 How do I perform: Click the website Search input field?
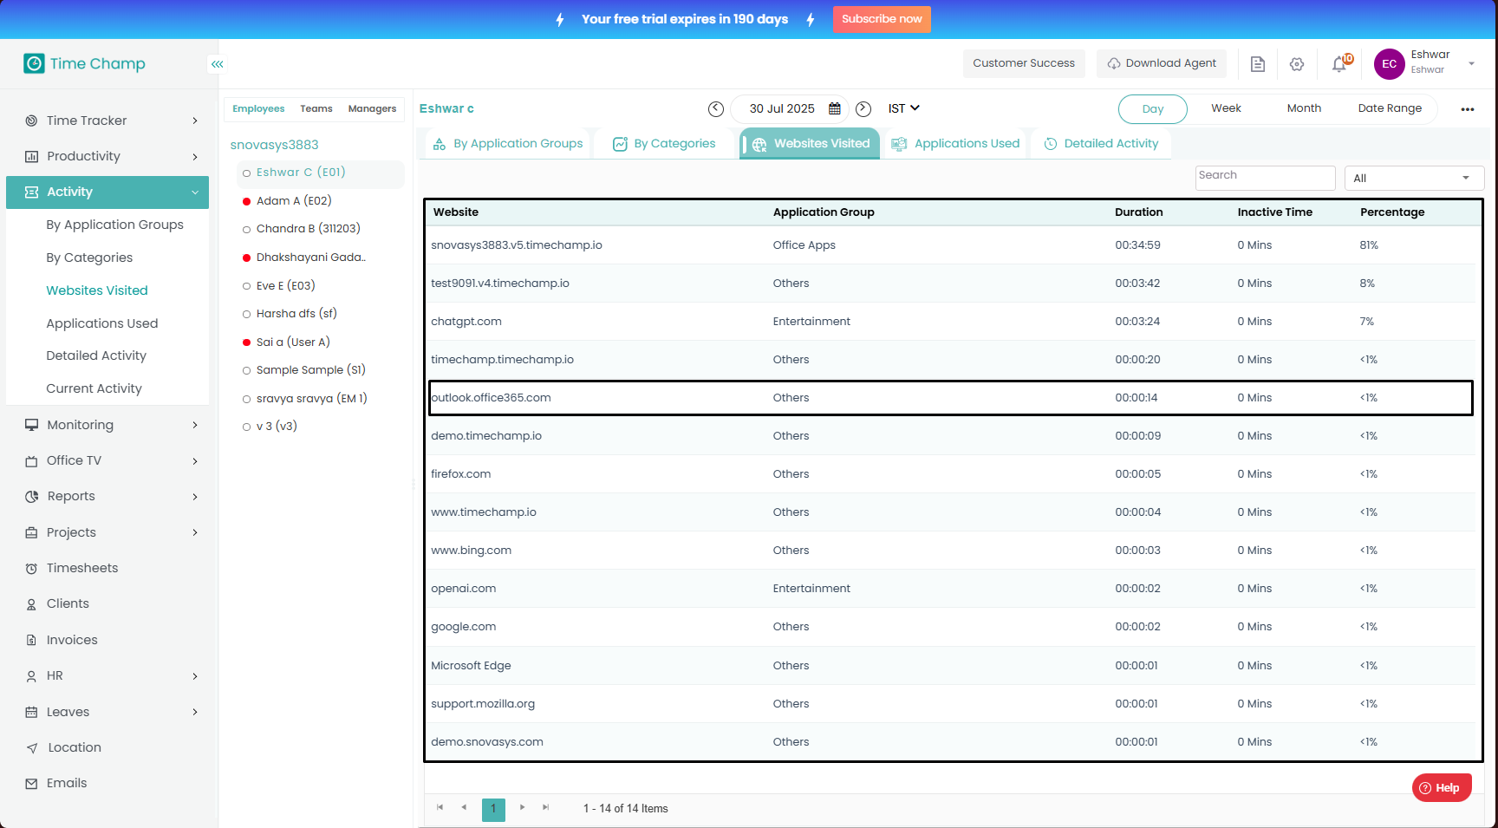[x=1265, y=176]
